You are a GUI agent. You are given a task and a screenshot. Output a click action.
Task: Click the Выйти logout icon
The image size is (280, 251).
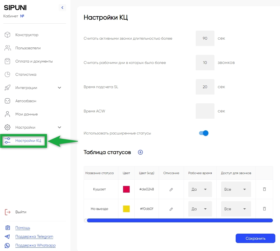point(7,212)
